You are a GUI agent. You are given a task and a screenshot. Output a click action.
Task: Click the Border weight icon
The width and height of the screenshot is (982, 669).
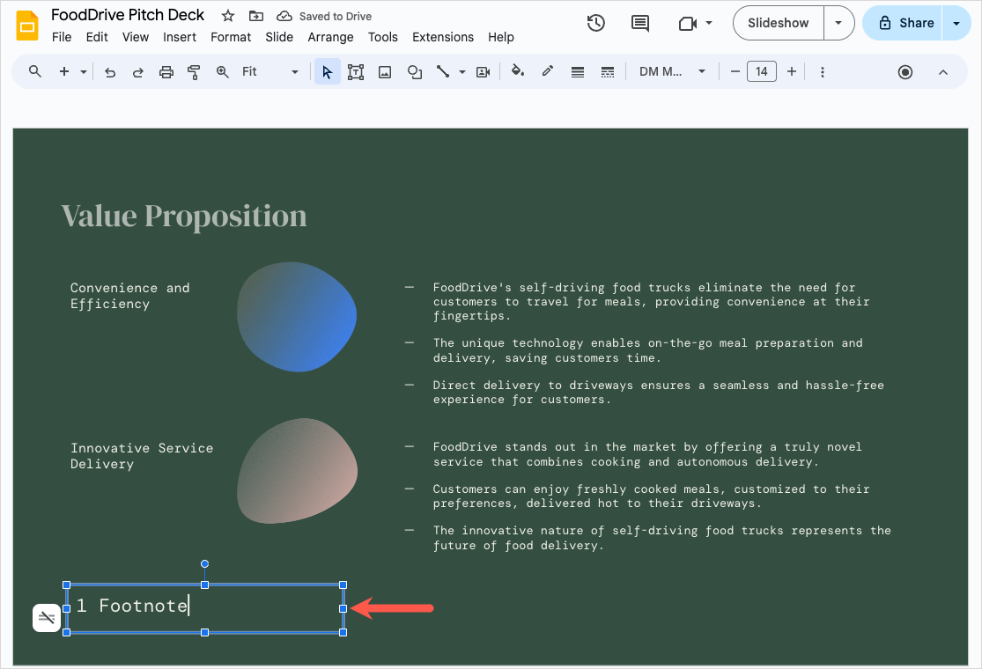click(578, 72)
